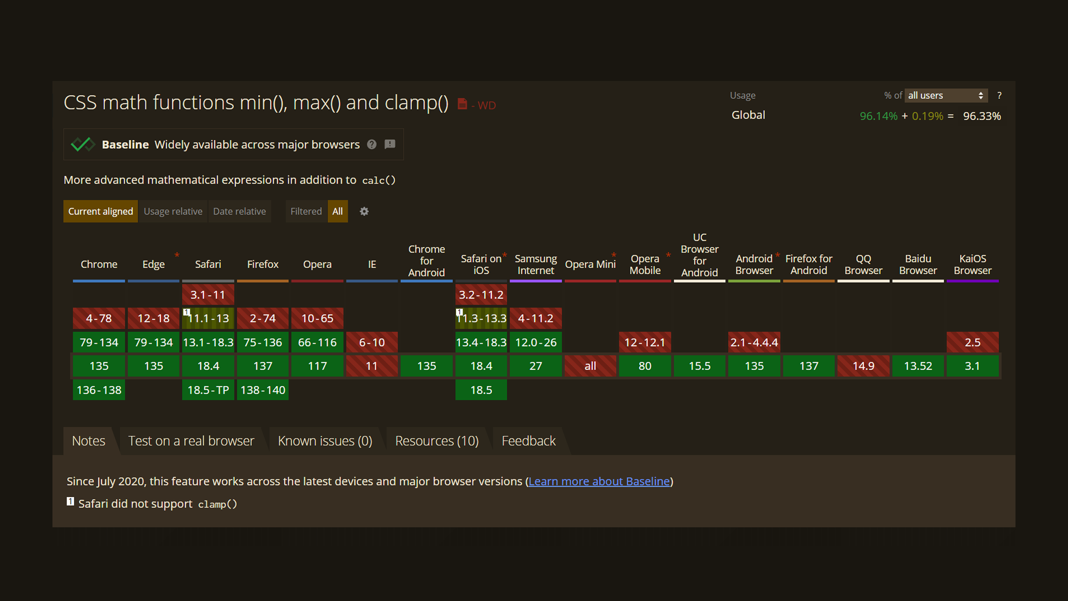Click the Opera Mini all cell
The image size is (1068, 601).
click(590, 366)
